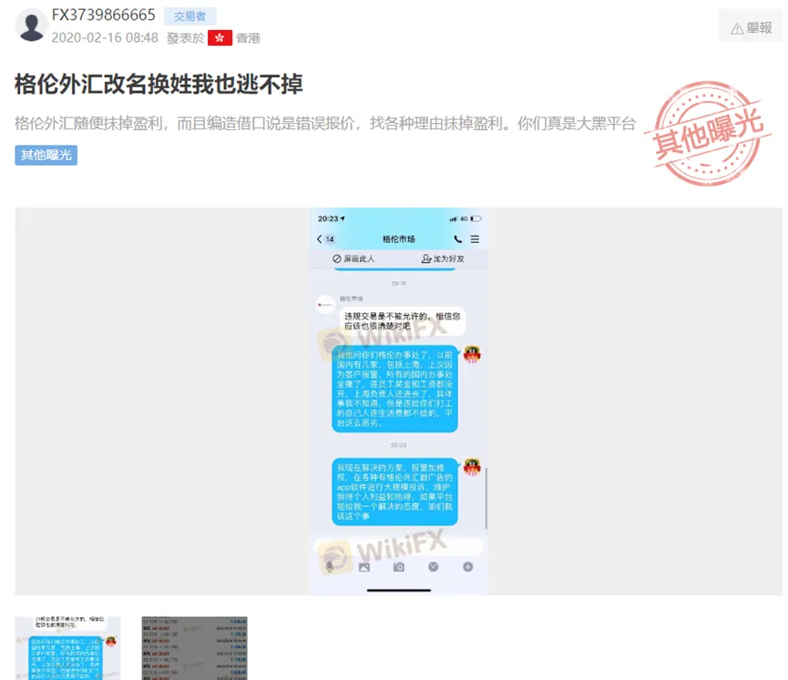Click the blue message starting 我也问你们格伦办事处了

pos(395,389)
